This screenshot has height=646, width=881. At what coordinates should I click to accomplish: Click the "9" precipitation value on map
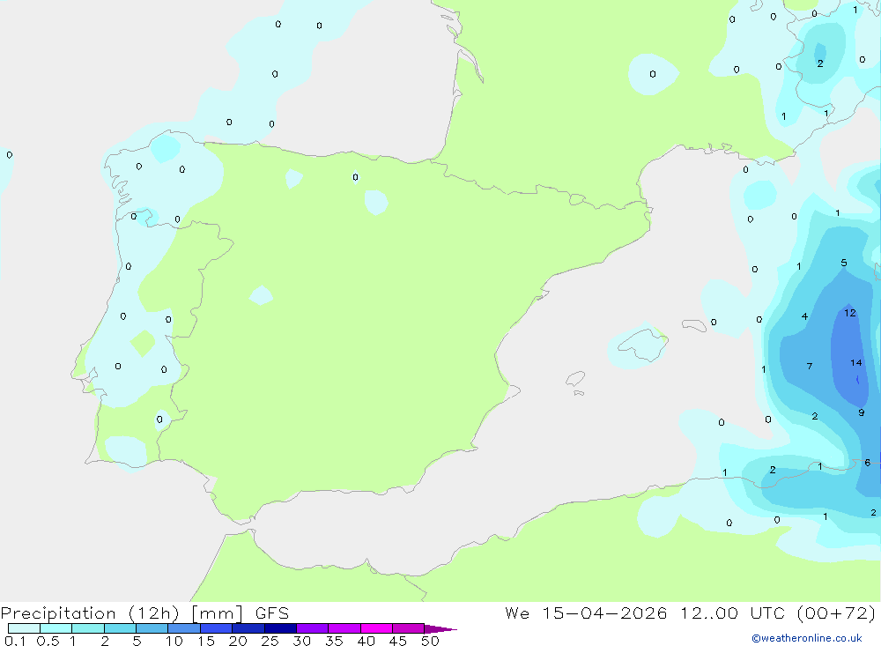pos(862,412)
